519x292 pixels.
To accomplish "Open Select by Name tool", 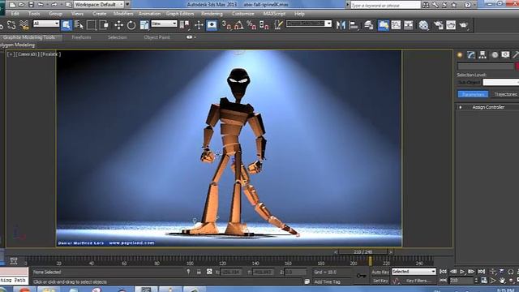I will 79,25.
